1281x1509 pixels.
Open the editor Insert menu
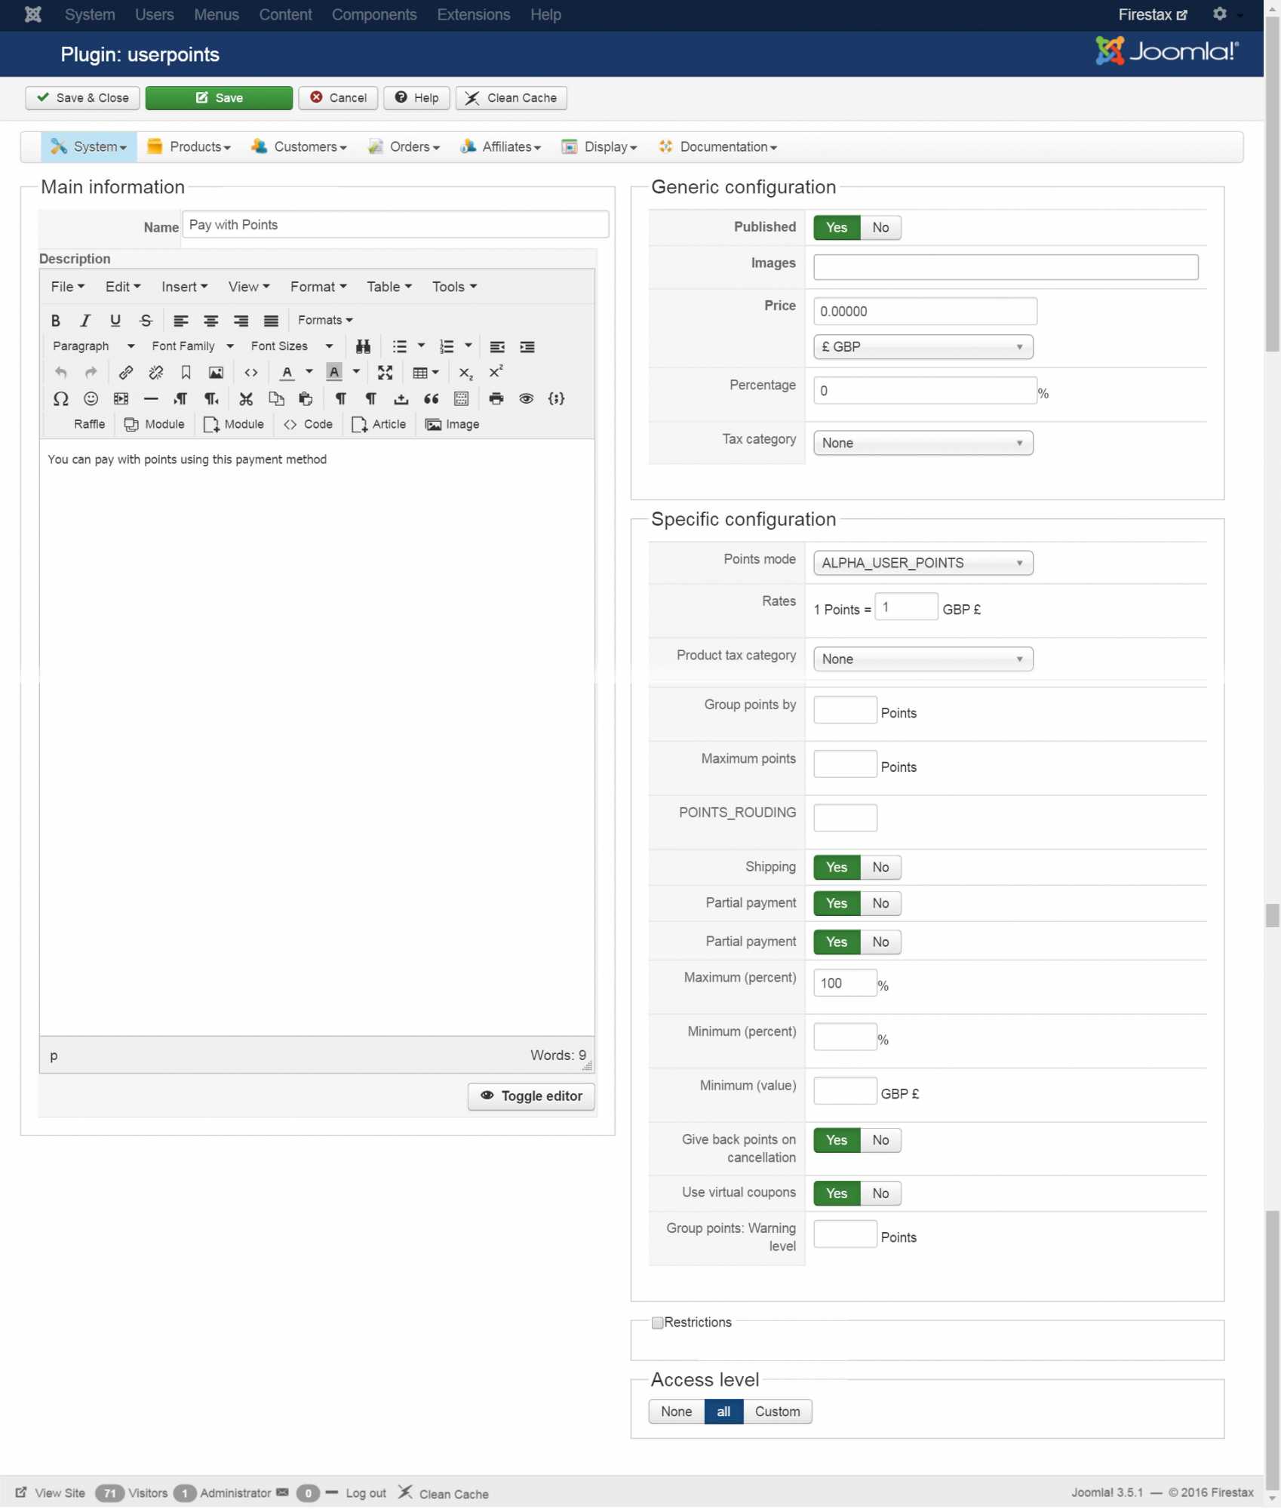pyautogui.click(x=184, y=287)
